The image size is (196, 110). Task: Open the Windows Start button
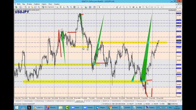[17, 108]
